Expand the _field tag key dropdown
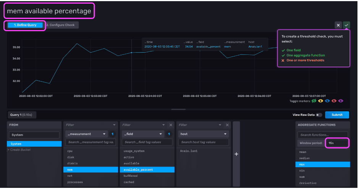The image size is (359, 189). pyautogui.click(x=143, y=134)
